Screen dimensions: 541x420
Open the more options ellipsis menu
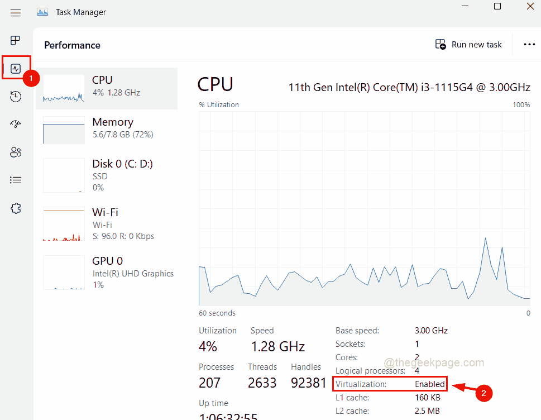(528, 44)
